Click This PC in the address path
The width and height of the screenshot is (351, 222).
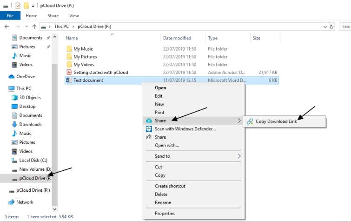[61, 27]
